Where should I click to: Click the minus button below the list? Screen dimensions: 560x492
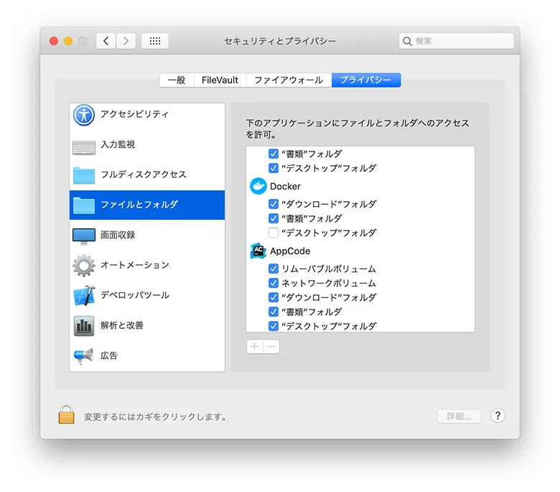(x=271, y=347)
